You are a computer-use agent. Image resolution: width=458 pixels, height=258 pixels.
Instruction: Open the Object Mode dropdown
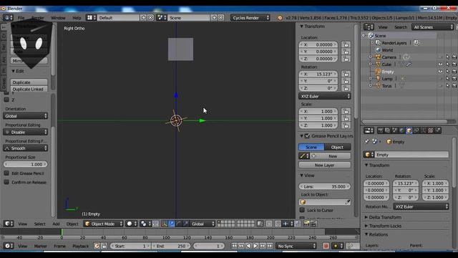[x=103, y=224]
